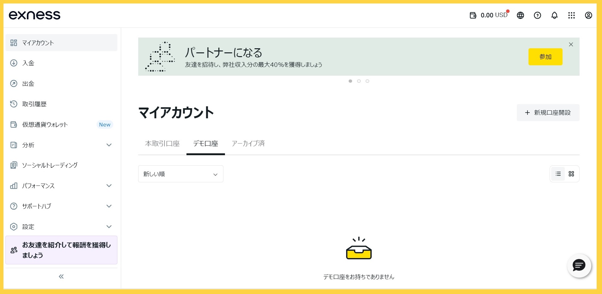The image size is (602, 294).
Task: Open the 新しい順 sort dropdown
Action: pyautogui.click(x=180, y=174)
